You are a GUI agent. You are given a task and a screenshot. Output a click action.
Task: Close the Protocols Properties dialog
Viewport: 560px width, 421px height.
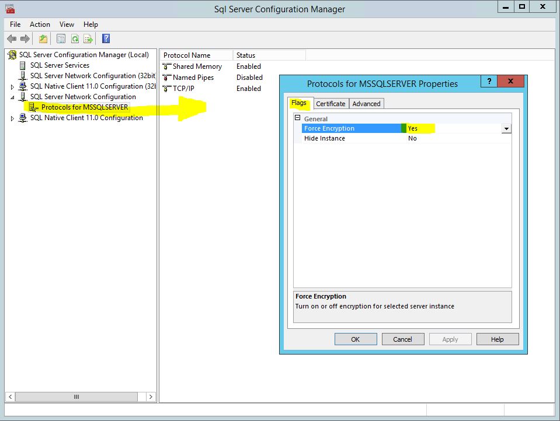[x=511, y=81]
